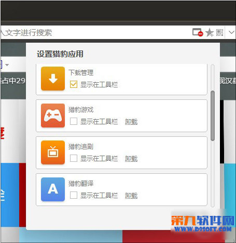Click the 猎豹游戏 gamepad icon
Image resolution: width=236 pixels, height=243 pixels.
click(x=53, y=116)
